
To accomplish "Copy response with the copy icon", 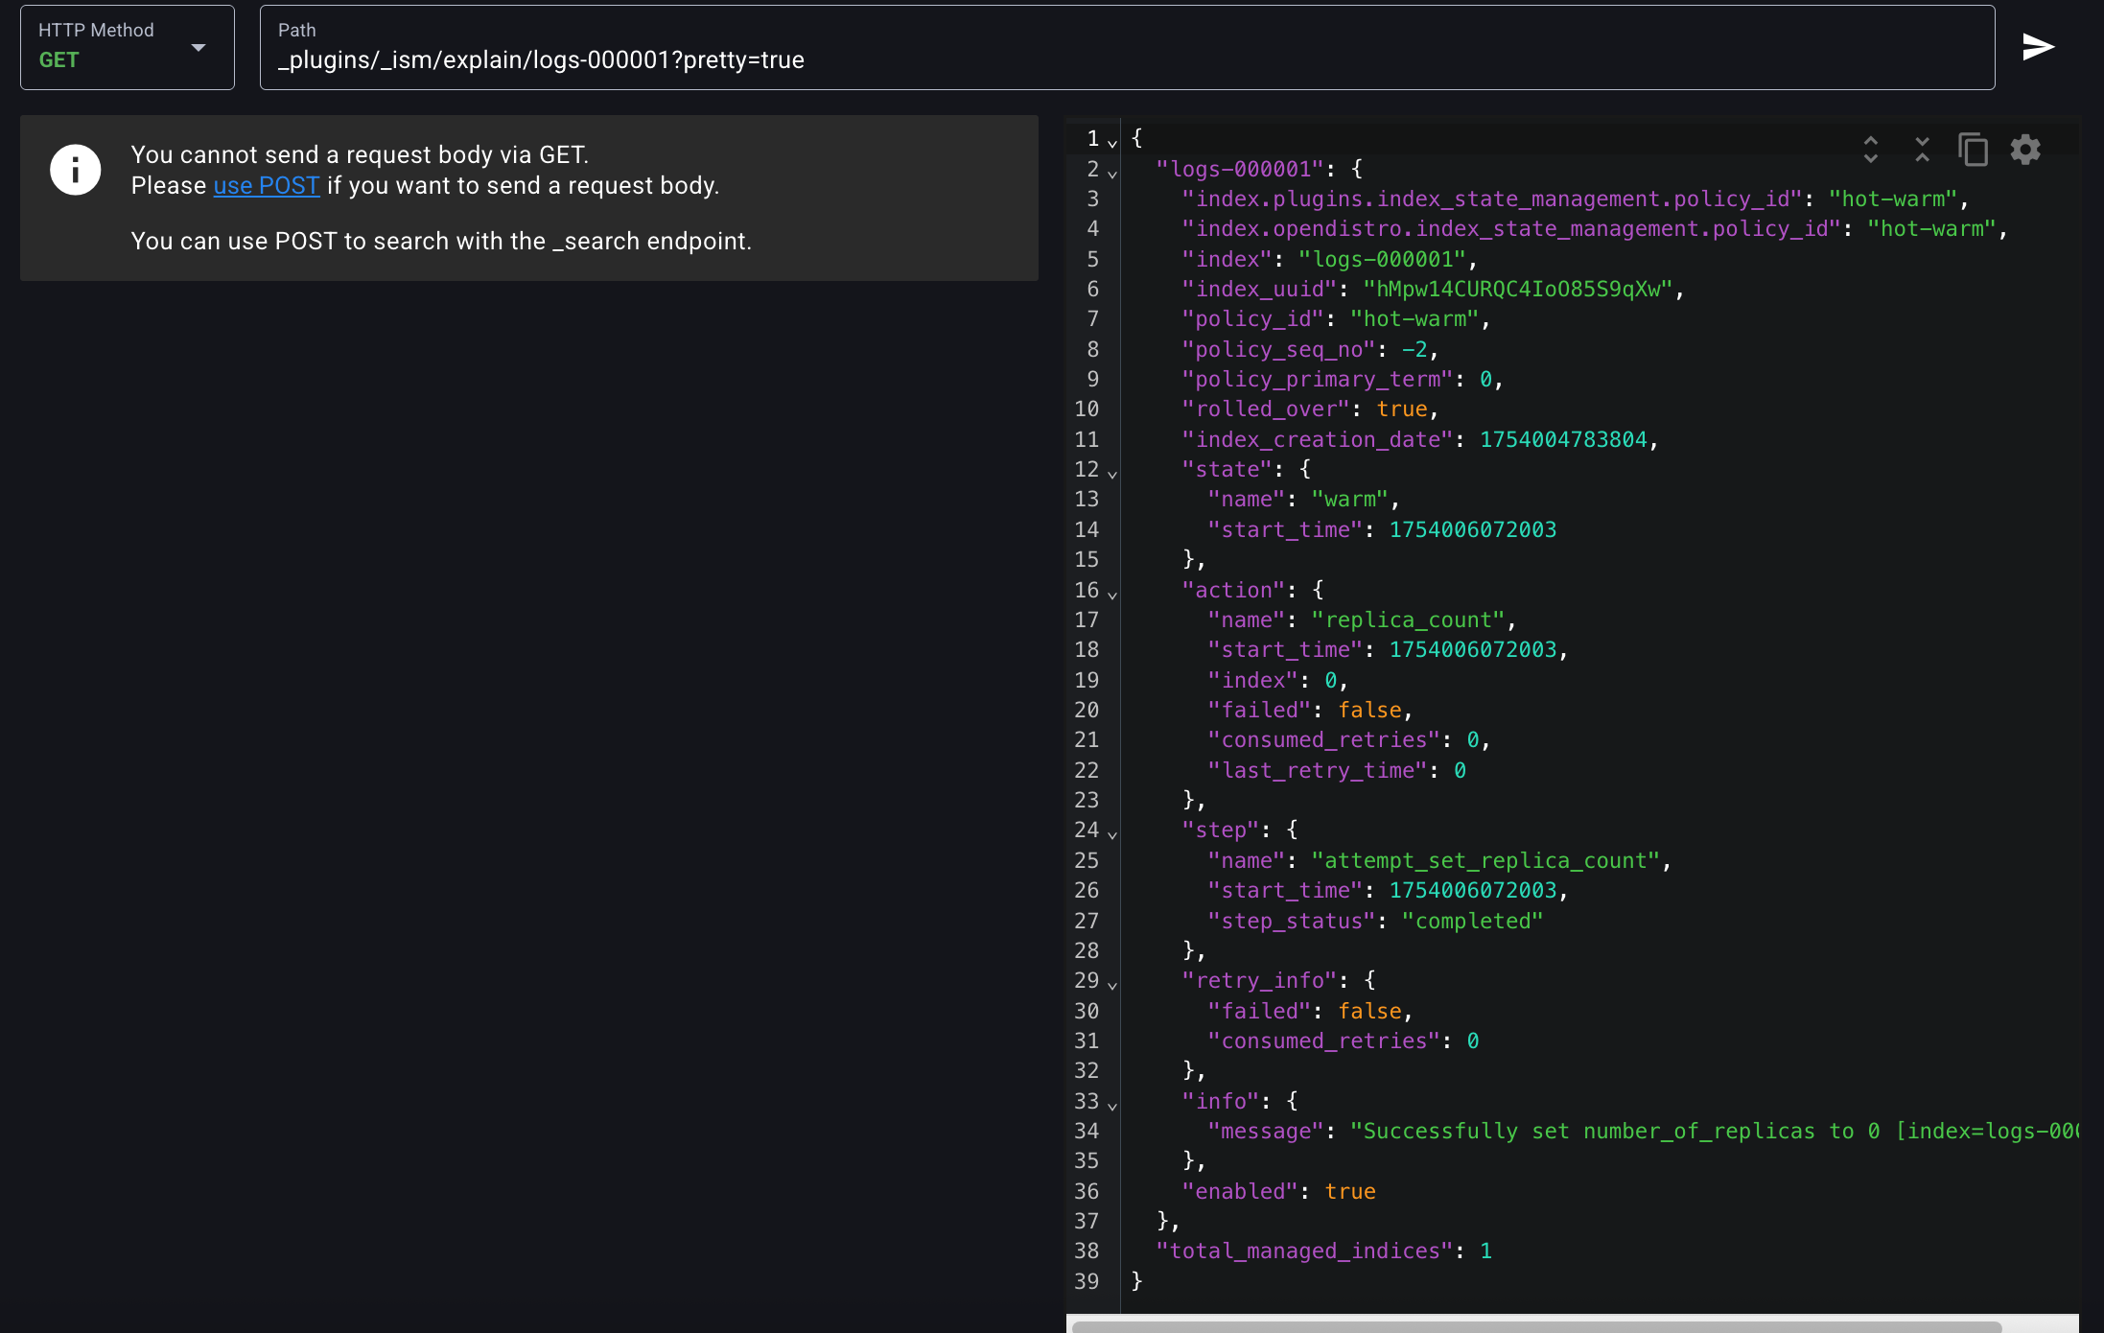I will [x=1973, y=149].
